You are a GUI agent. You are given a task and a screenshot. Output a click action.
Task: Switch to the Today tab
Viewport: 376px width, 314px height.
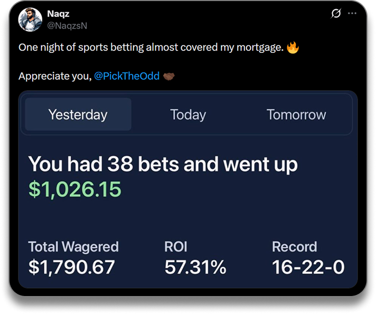coord(188,114)
